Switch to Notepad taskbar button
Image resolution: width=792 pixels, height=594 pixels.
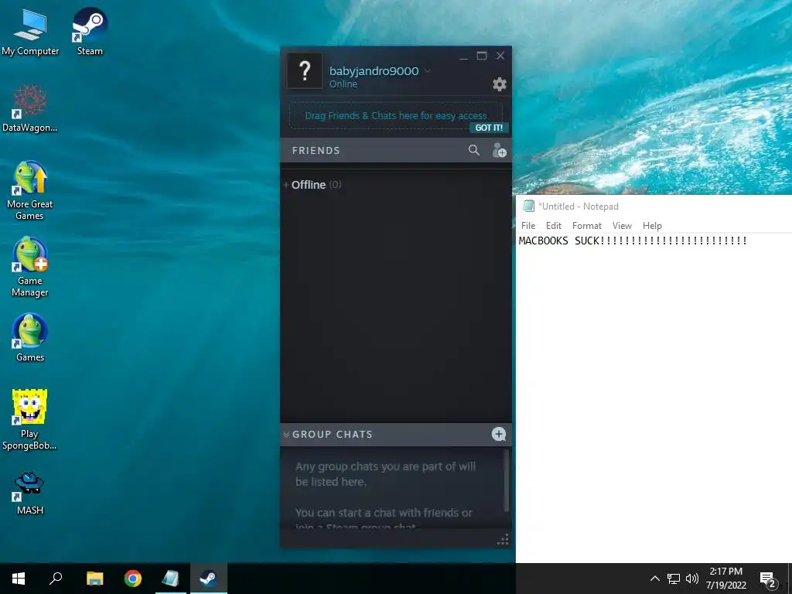[171, 579]
